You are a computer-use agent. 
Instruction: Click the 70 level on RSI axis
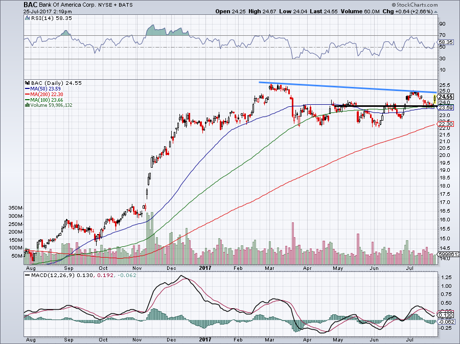tap(442, 35)
